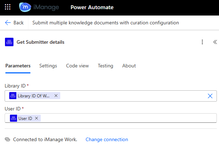Click the Get Submitter details title
Screen dimensions: 219x151
40,42
